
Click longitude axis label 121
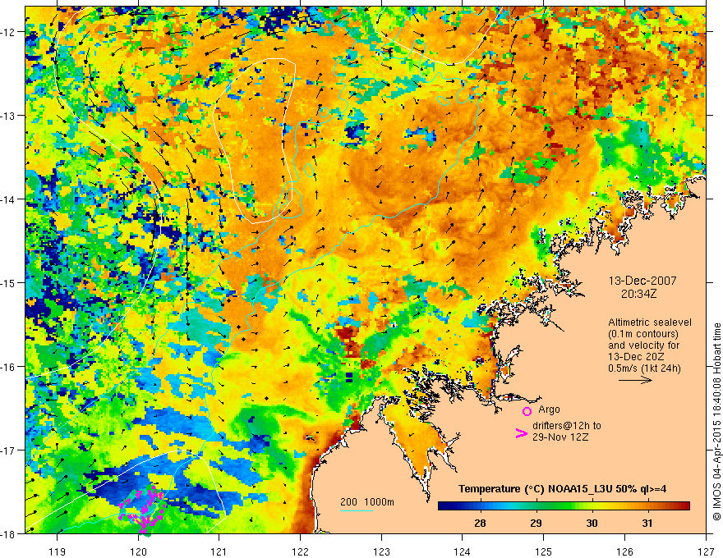219,551
